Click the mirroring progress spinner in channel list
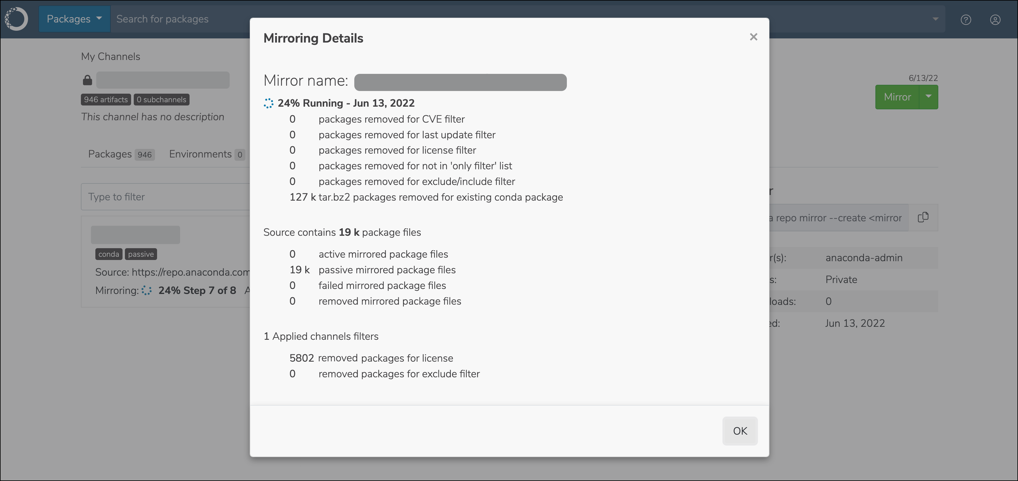The image size is (1018, 481). click(x=147, y=290)
